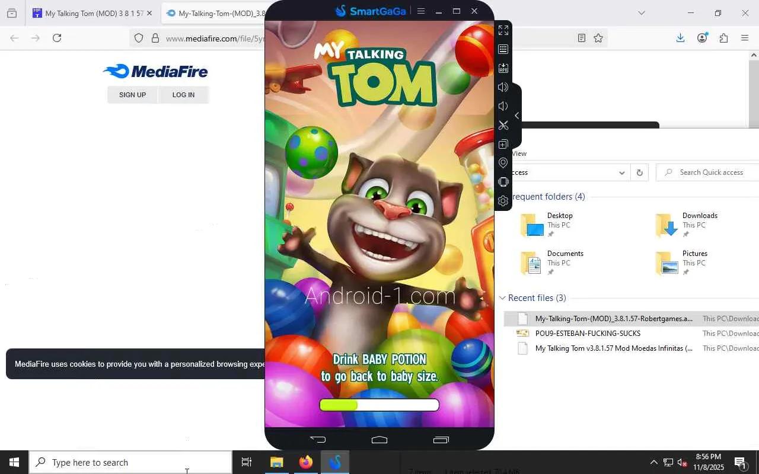Click the MediaFire logo

155,72
